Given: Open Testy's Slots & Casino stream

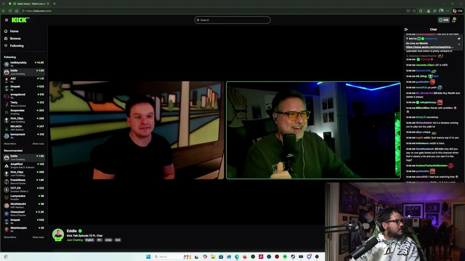Looking at the screenshot, I should click(x=24, y=104).
